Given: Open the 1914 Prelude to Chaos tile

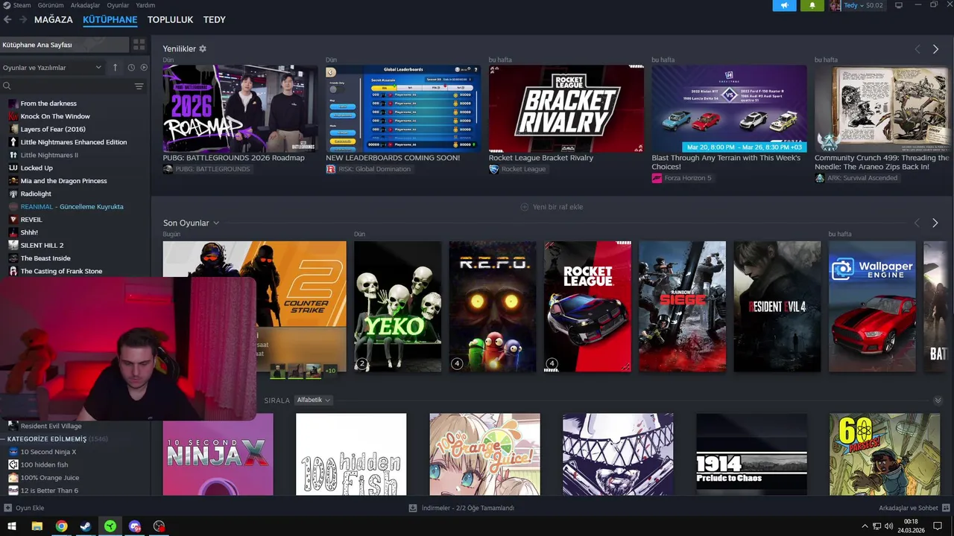Looking at the screenshot, I should click(751, 454).
